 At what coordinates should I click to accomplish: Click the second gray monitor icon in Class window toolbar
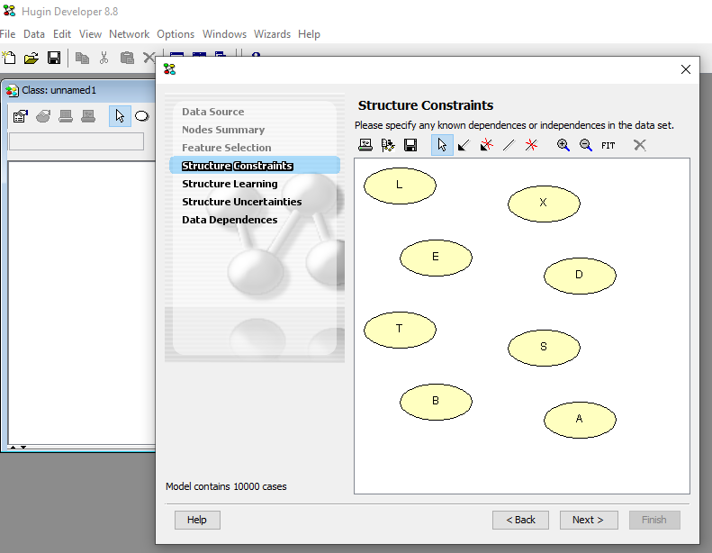(88, 116)
